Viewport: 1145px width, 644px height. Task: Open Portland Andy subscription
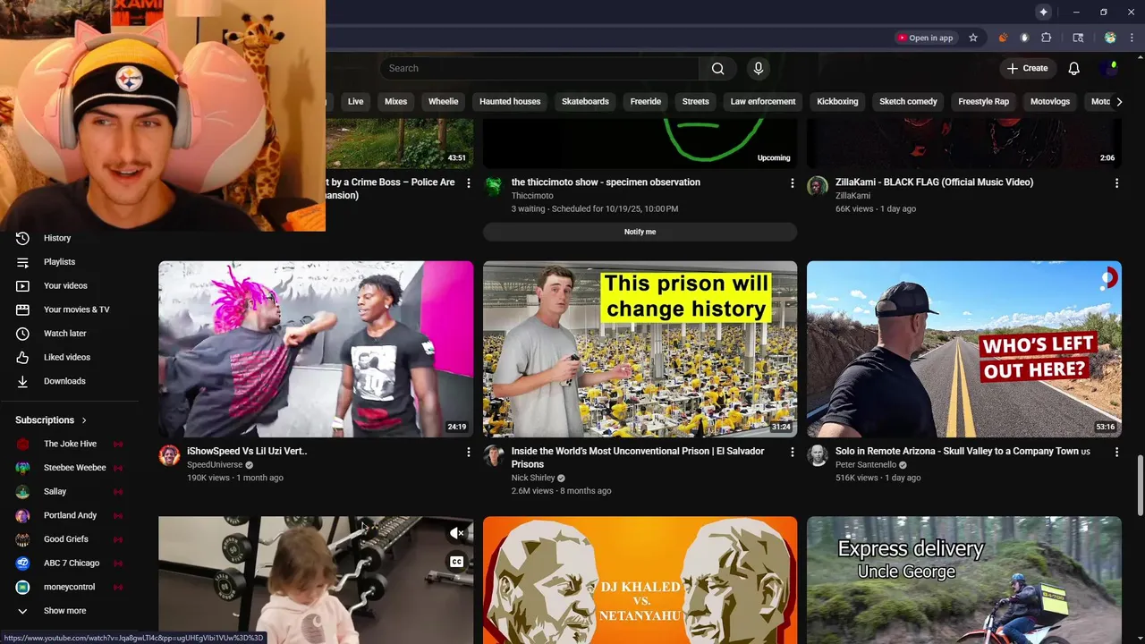click(x=72, y=515)
